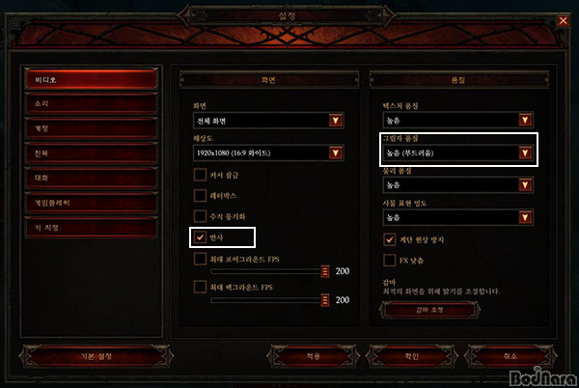Open the 물리 품질 dropdown arrow
Image resolution: width=579 pixels, height=388 pixels.
[x=525, y=185]
